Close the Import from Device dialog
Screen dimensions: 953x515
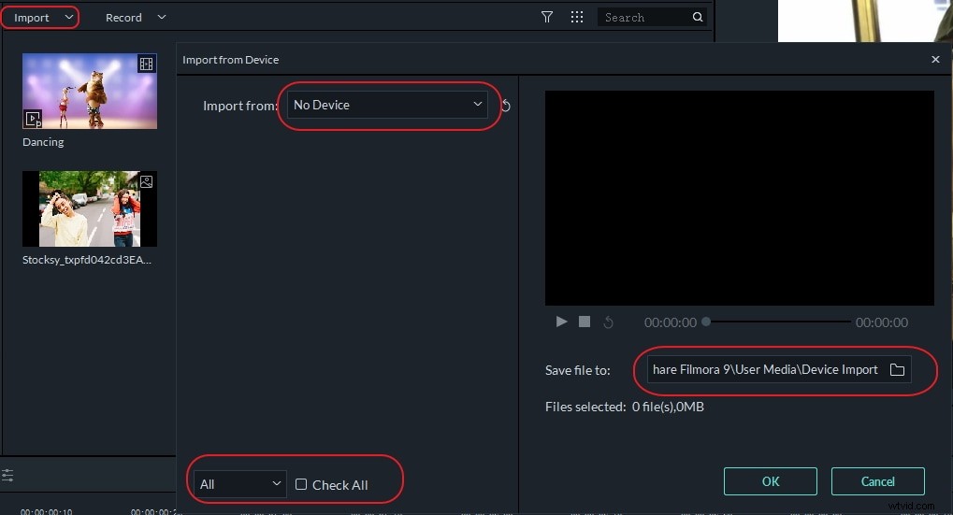pyautogui.click(x=935, y=59)
